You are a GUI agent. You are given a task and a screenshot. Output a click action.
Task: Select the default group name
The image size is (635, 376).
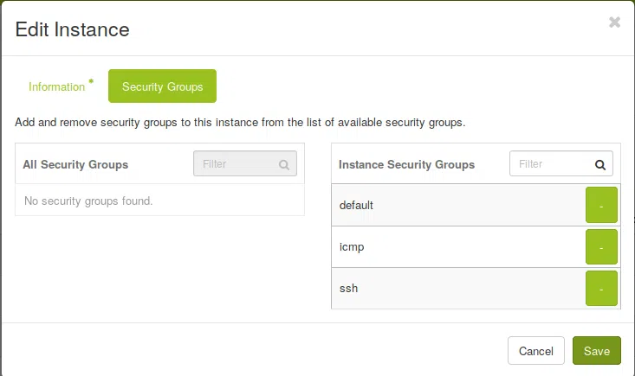356,206
